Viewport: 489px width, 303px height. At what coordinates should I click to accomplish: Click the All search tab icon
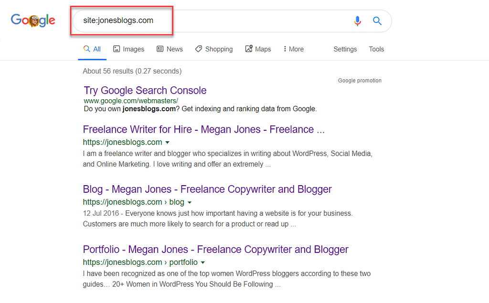[87, 49]
